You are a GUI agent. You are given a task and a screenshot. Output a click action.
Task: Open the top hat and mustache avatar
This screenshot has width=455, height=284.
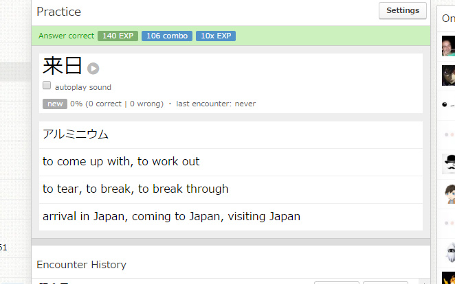[x=448, y=163]
